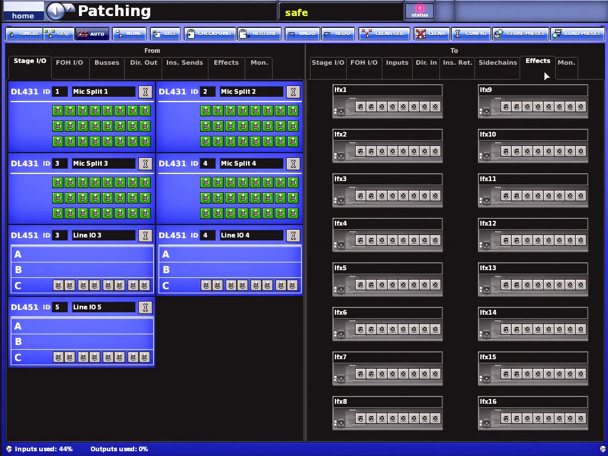Viewport: 608px width, 456px height.
Task: Select row A of Line IO 3
Action: (x=82, y=254)
